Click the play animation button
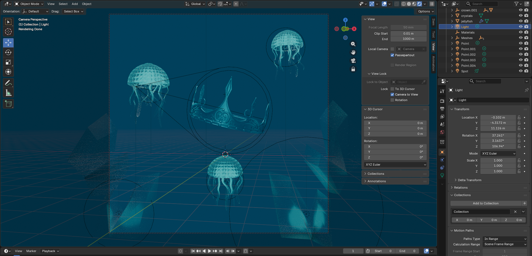532x256 pixels. click(x=210, y=251)
